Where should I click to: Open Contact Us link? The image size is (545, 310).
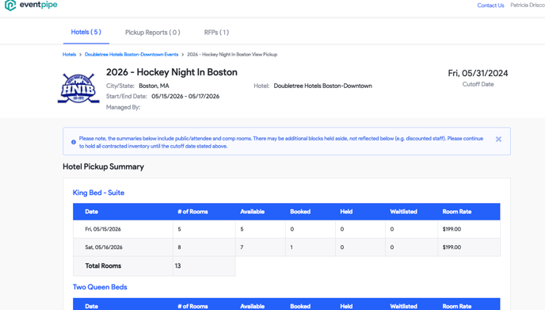pyautogui.click(x=490, y=6)
